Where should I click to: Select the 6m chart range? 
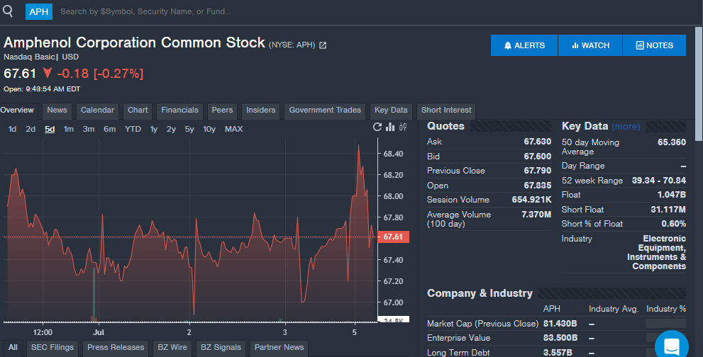click(109, 129)
